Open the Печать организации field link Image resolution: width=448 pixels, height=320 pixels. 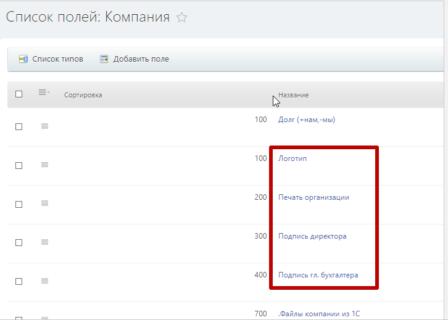point(313,197)
